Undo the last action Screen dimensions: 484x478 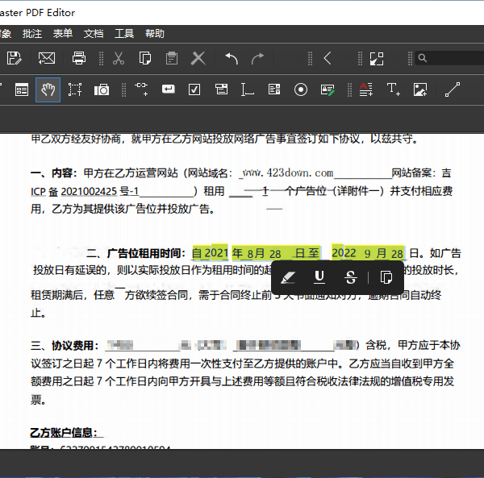tap(232, 58)
